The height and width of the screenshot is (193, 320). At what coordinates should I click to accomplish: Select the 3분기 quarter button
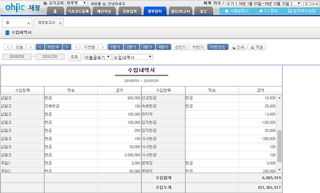(147, 47)
